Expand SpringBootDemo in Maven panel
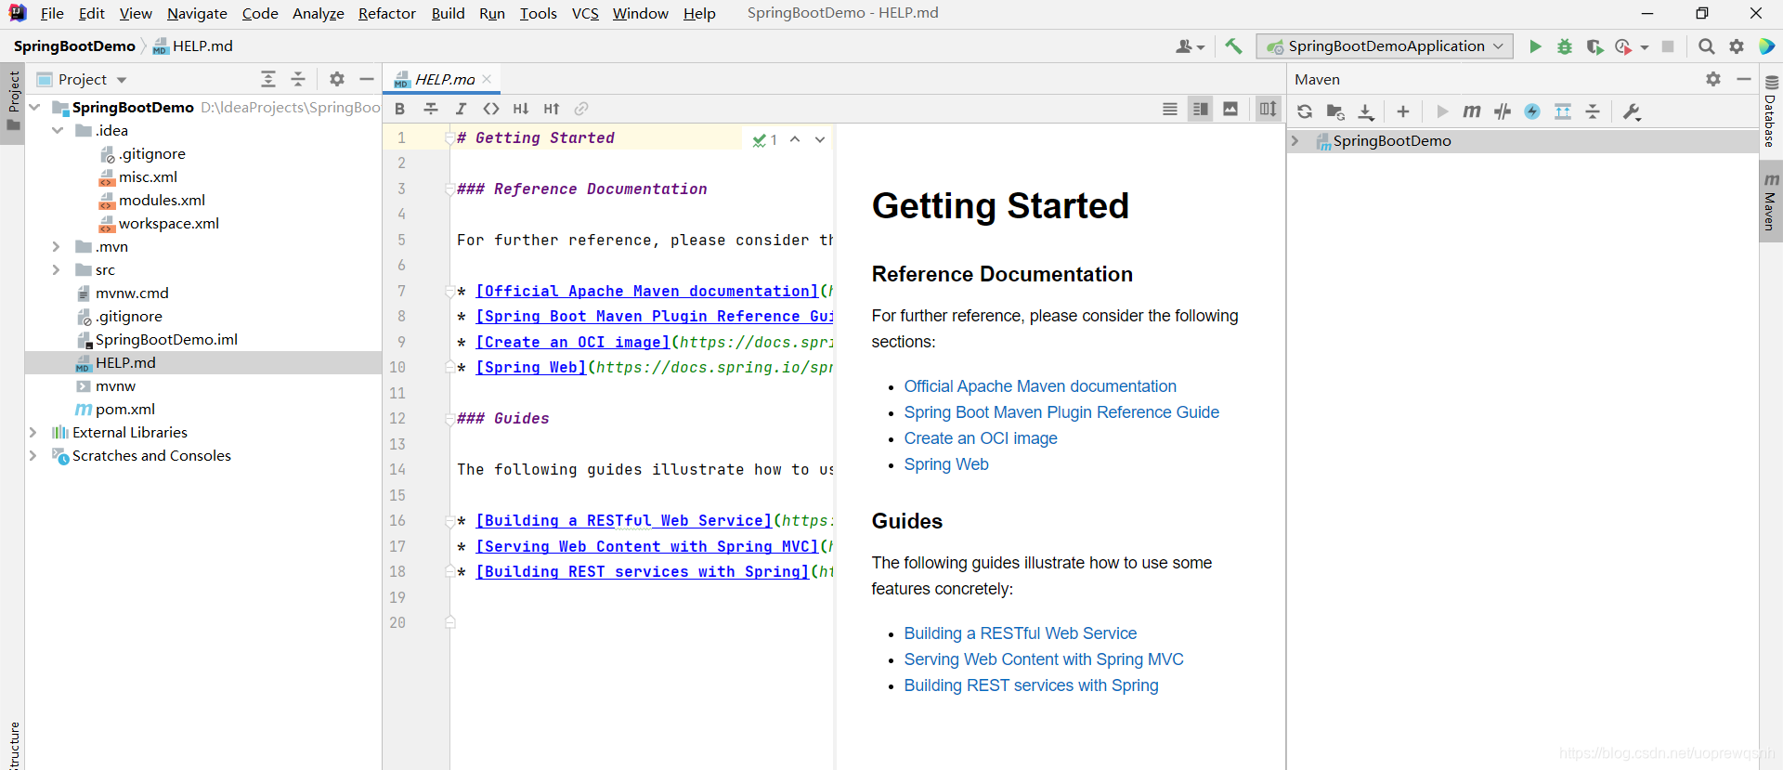This screenshot has height=770, width=1783. (1295, 141)
